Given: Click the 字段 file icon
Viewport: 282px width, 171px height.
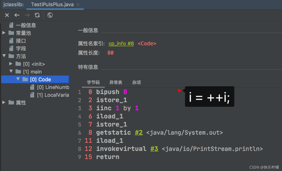Looking at the screenshot, I should coord(11,48).
